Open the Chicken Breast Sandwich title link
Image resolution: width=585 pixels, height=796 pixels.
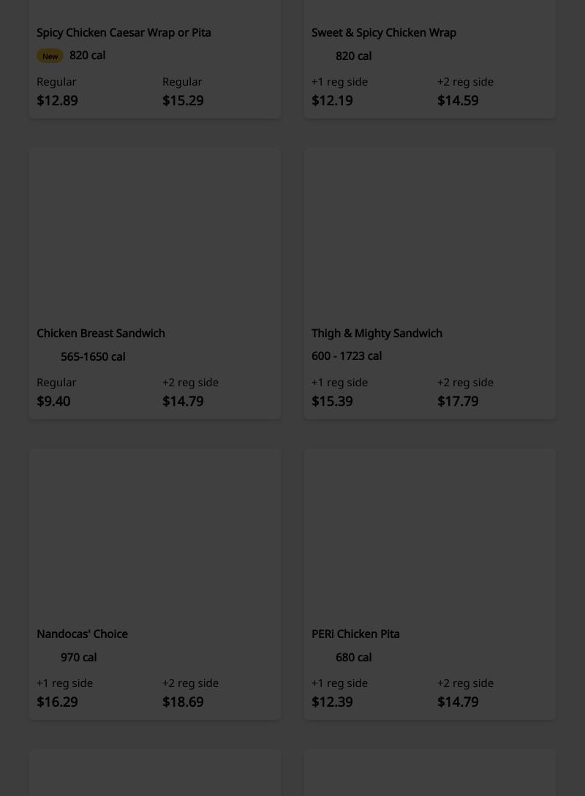101,333
